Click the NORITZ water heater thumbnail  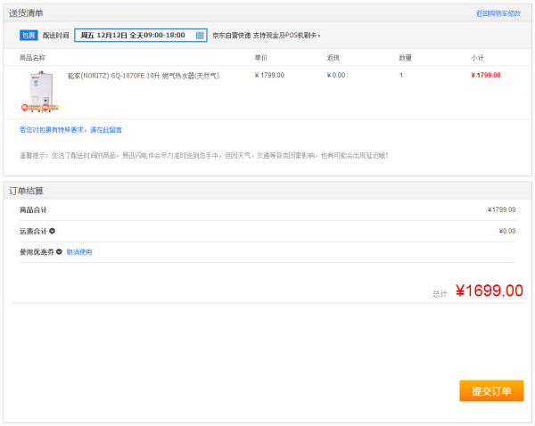coord(41,92)
